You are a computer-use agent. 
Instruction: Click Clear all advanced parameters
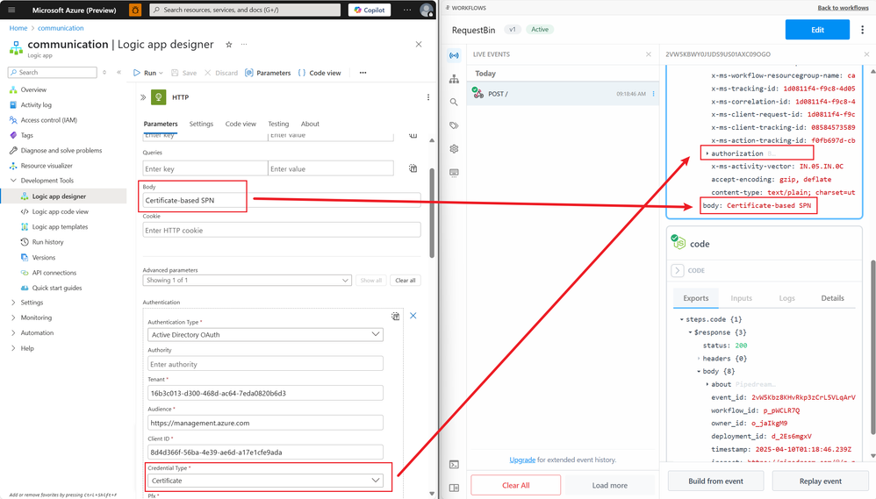(x=406, y=281)
